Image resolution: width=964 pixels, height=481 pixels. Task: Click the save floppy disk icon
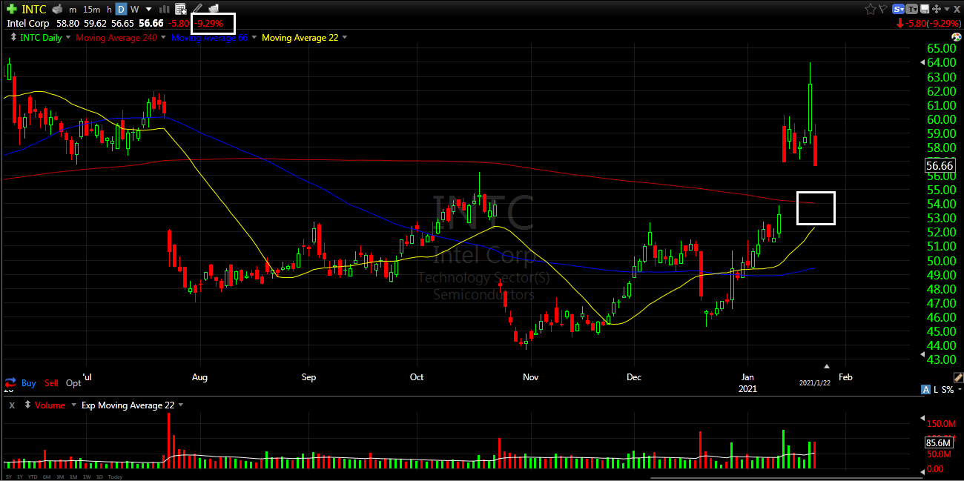(x=925, y=9)
